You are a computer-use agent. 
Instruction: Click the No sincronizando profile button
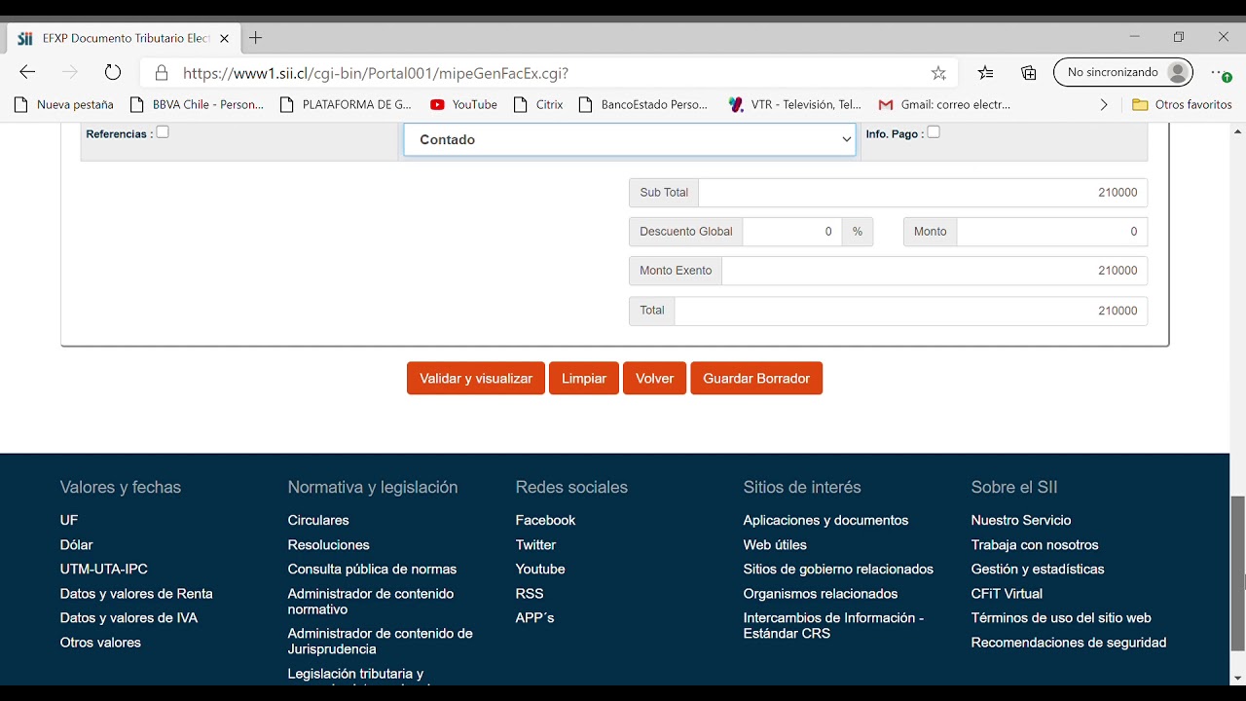click(x=1123, y=73)
